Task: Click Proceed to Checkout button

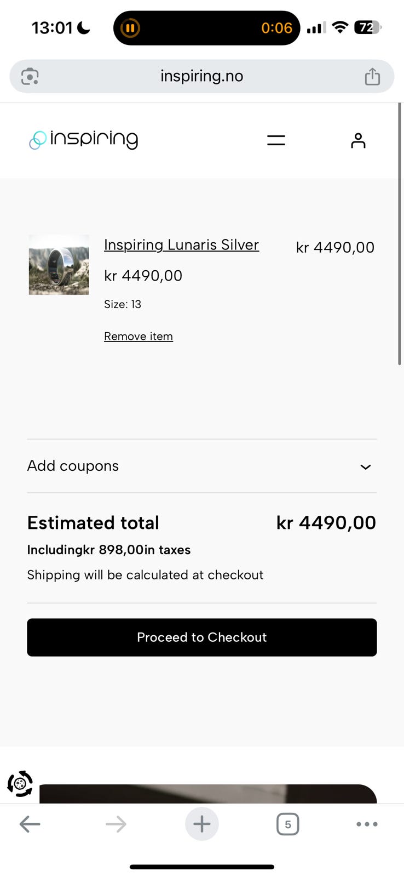Action: [201, 637]
